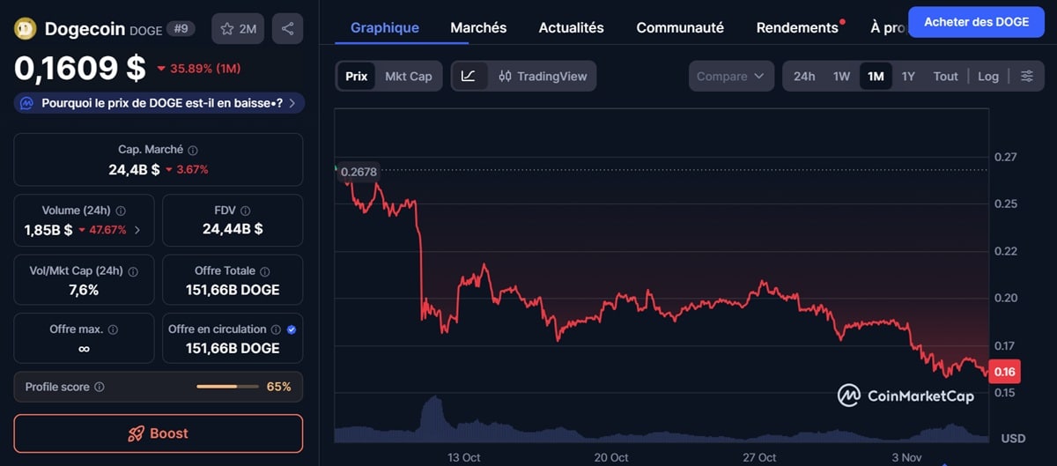This screenshot has width=1057, height=466.
Task: Open the Graphique tab
Action: [x=385, y=27]
